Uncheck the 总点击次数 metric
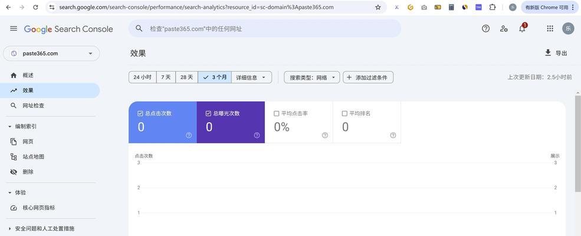 (140, 113)
